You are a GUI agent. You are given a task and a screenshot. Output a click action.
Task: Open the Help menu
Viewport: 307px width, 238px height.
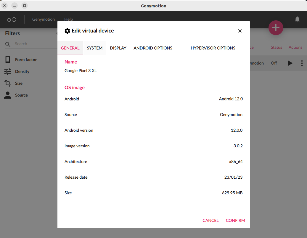[68, 19]
